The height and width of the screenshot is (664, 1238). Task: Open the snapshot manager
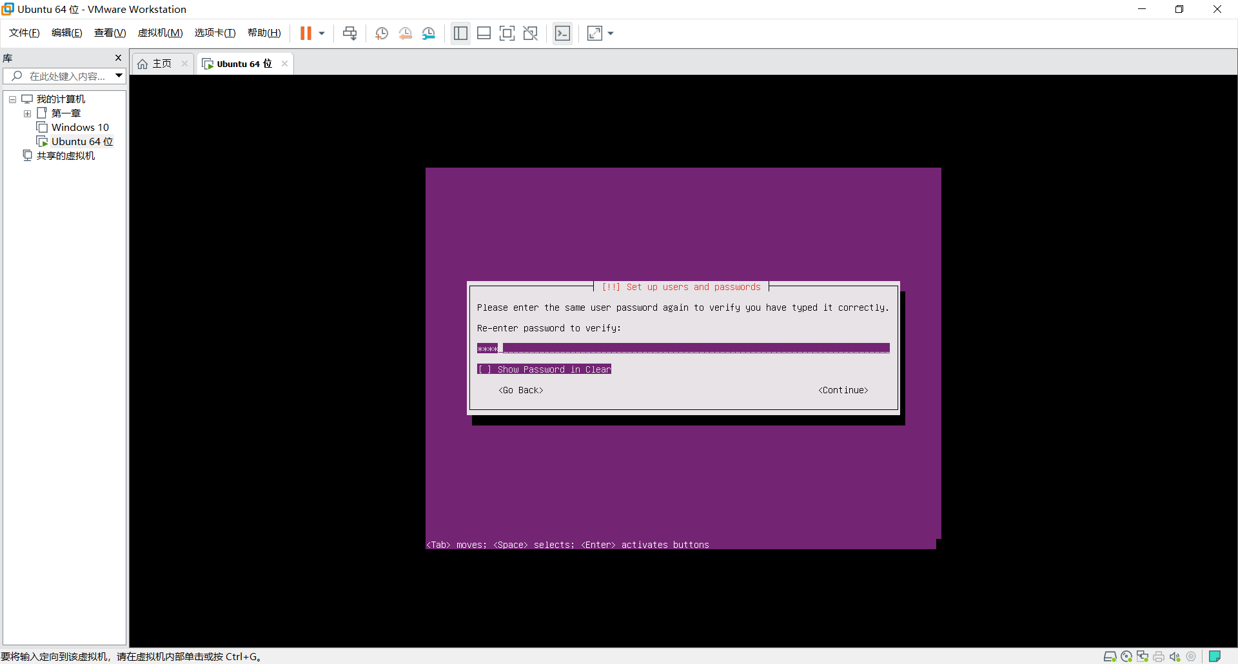point(429,34)
